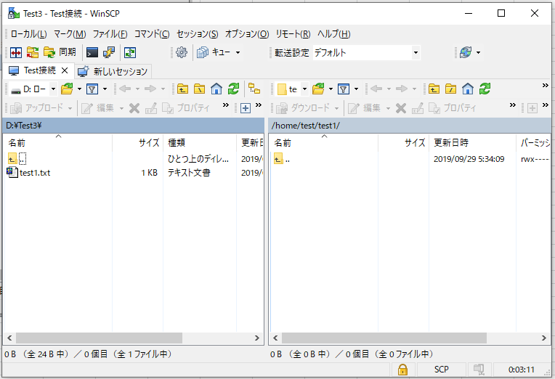Go to the local home directory icon

point(216,89)
